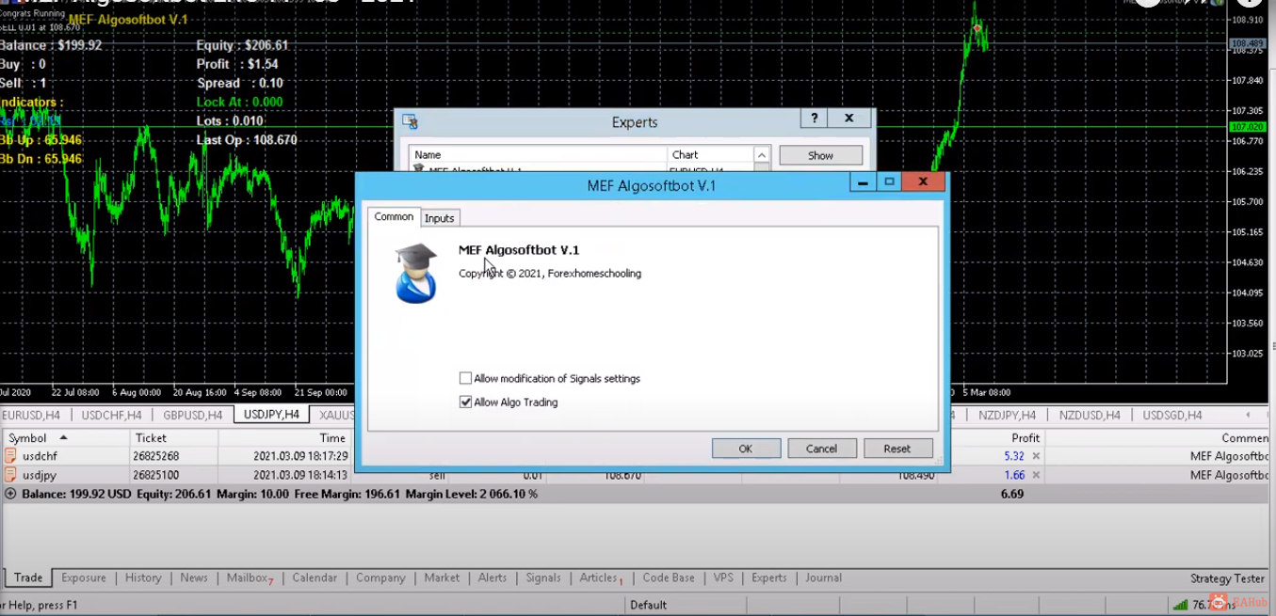
Task: Close the Experts window
Action: [x=848, y=118]
